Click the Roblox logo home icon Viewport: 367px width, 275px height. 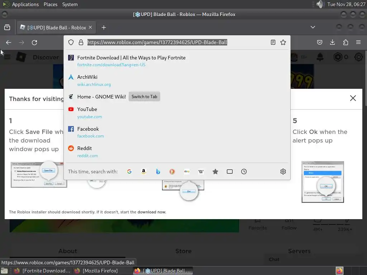[x=21, y=57]
